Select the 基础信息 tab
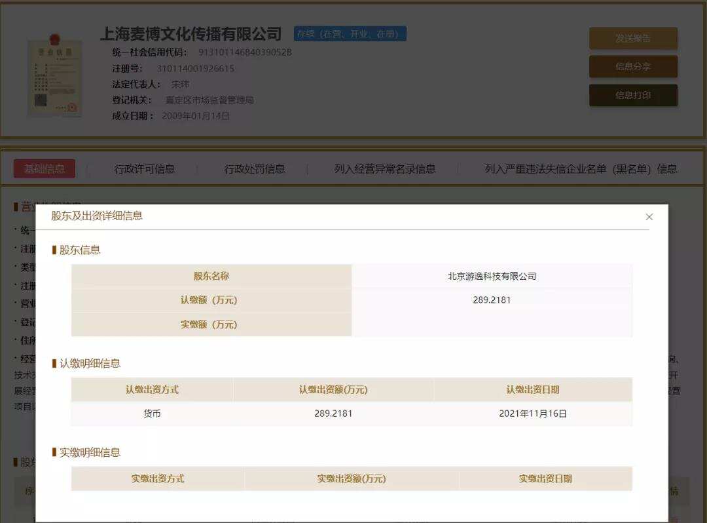The image size is (707, 523). 44,168
